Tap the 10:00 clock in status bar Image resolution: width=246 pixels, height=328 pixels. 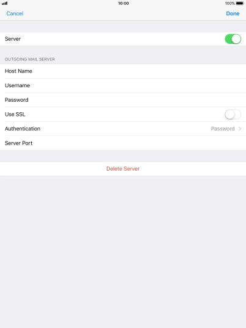coord(123,3)
